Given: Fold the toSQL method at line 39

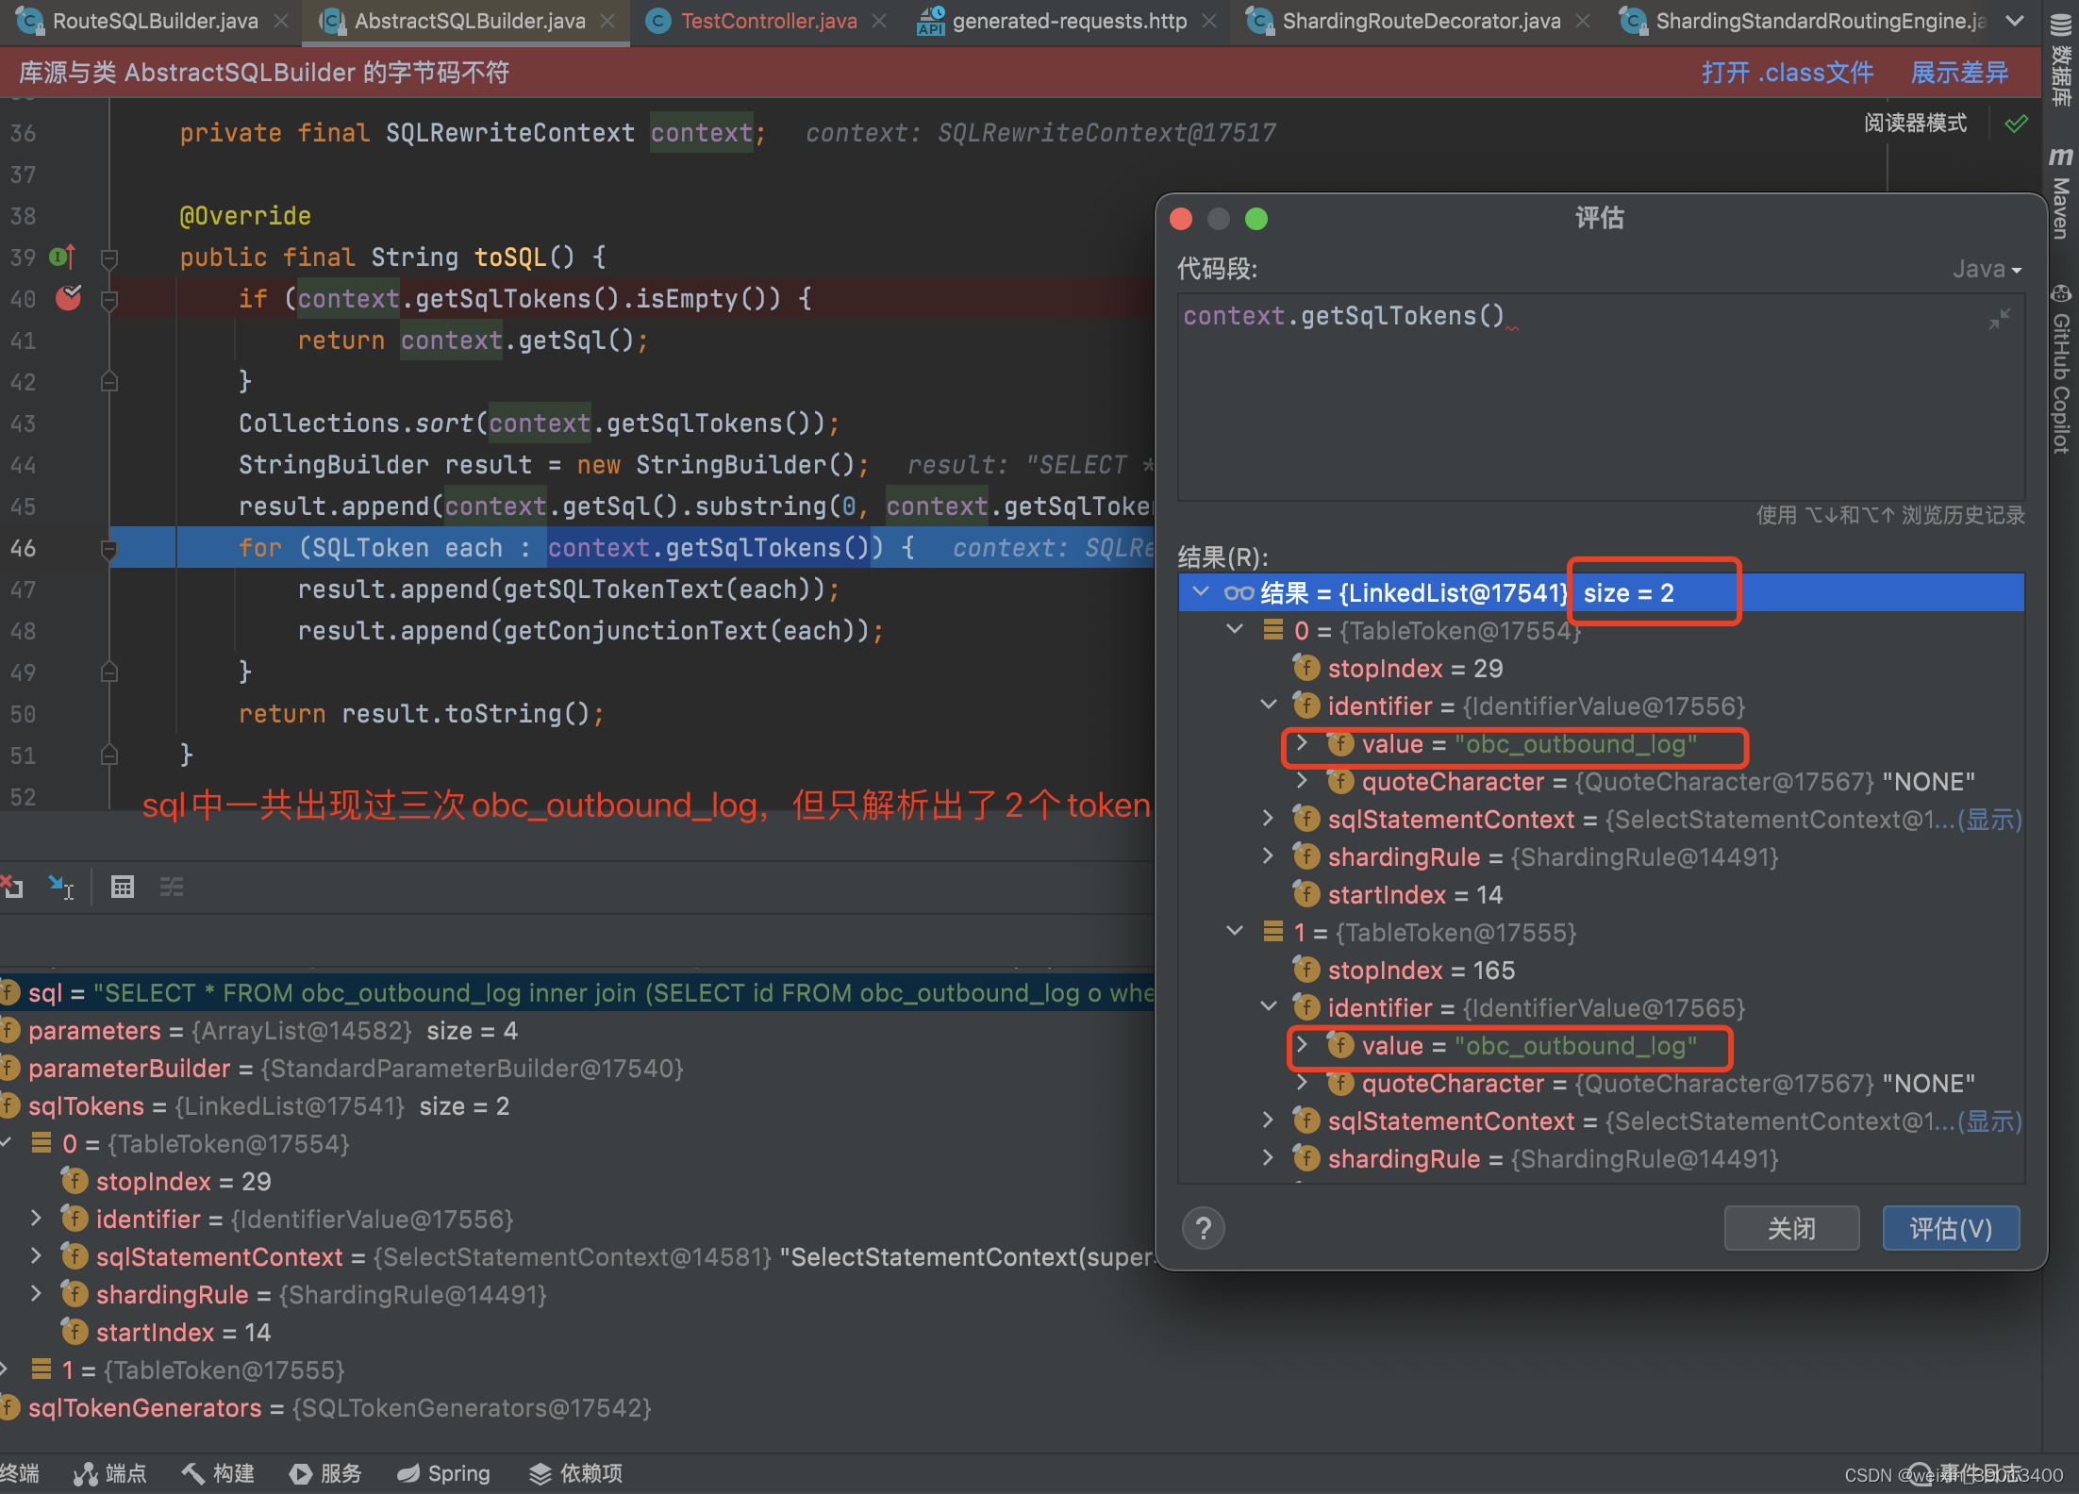Looking at the screenshot, I should pyautogui.click(x=109, y=257).
